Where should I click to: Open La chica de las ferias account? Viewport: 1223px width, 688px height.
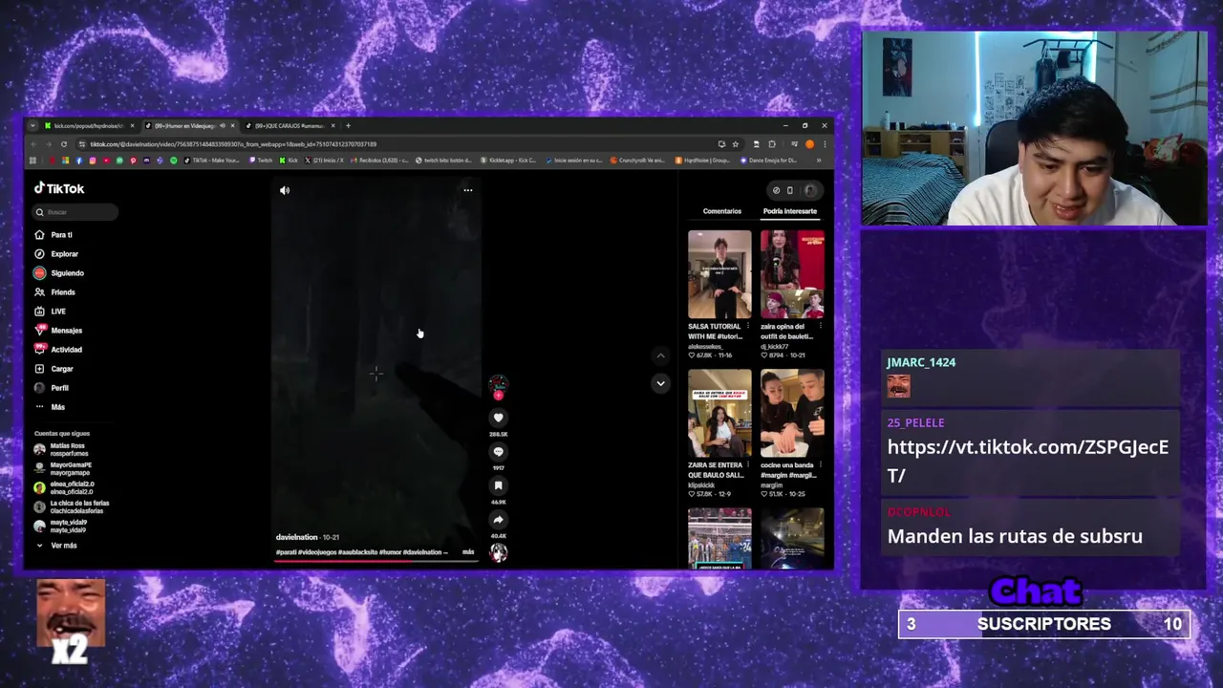tap(72, 506)
